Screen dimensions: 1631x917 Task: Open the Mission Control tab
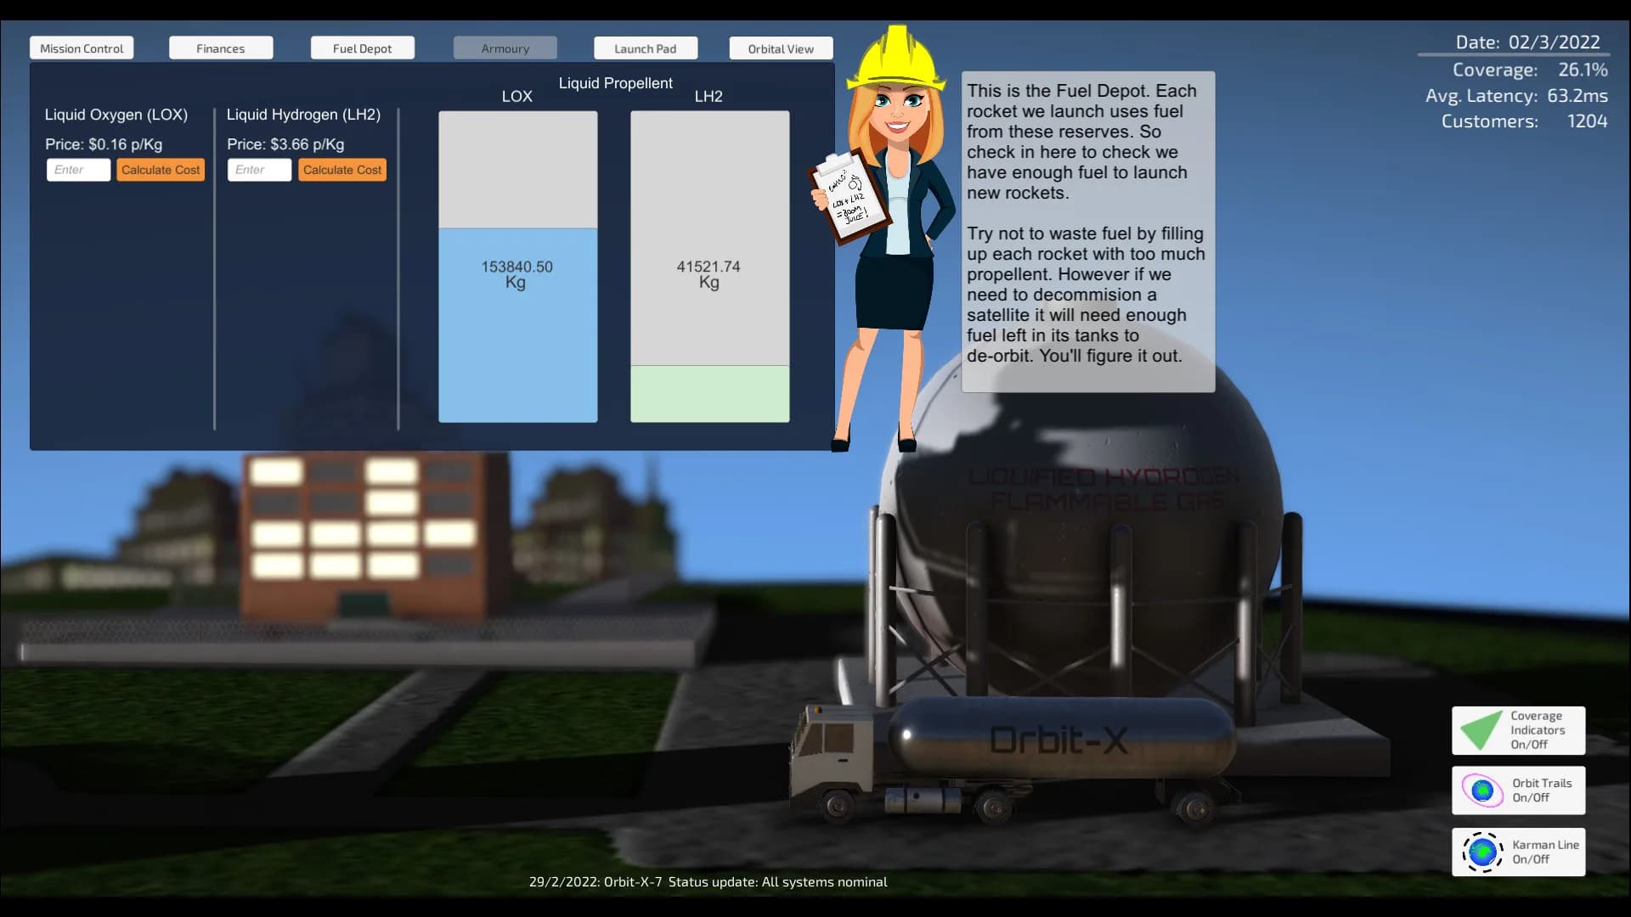pos(82,48)
